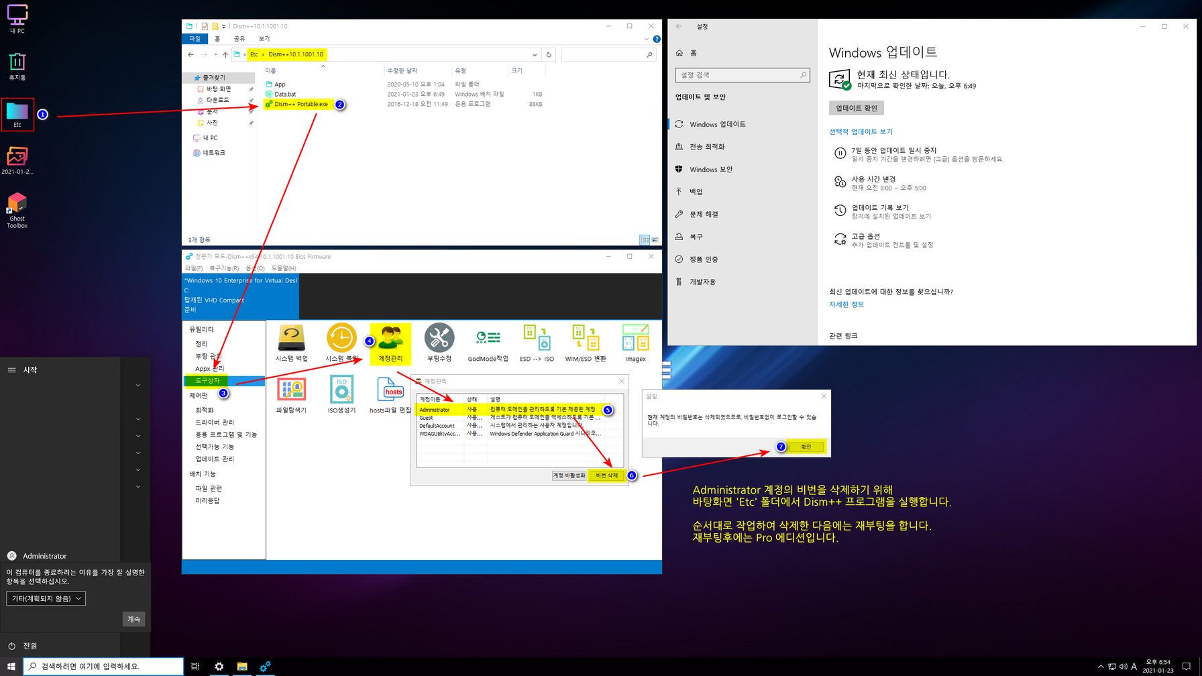Open the 전원 option in Start menu

[30, 646]
